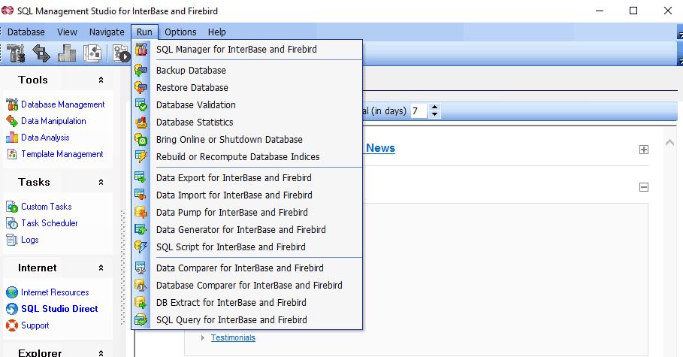Click the SQL Query icon in Run menu
The image size is (683, 357).
[x=141, y=320]
